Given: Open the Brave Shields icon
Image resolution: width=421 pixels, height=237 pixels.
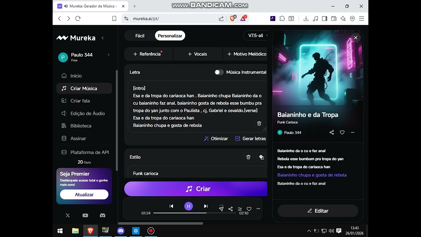Looking at the screenshot, I should click(x=233, y=18).
